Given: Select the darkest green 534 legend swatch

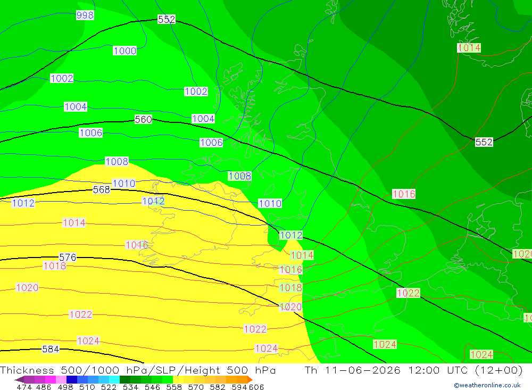Looking at the screenshot, I should coord(125,379).
